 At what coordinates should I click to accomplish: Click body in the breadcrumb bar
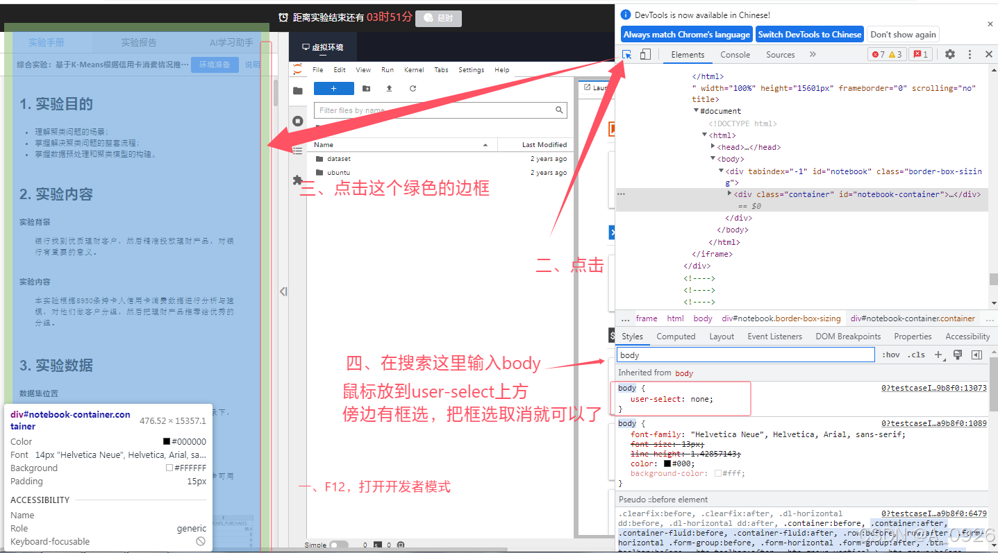(703, 318)
